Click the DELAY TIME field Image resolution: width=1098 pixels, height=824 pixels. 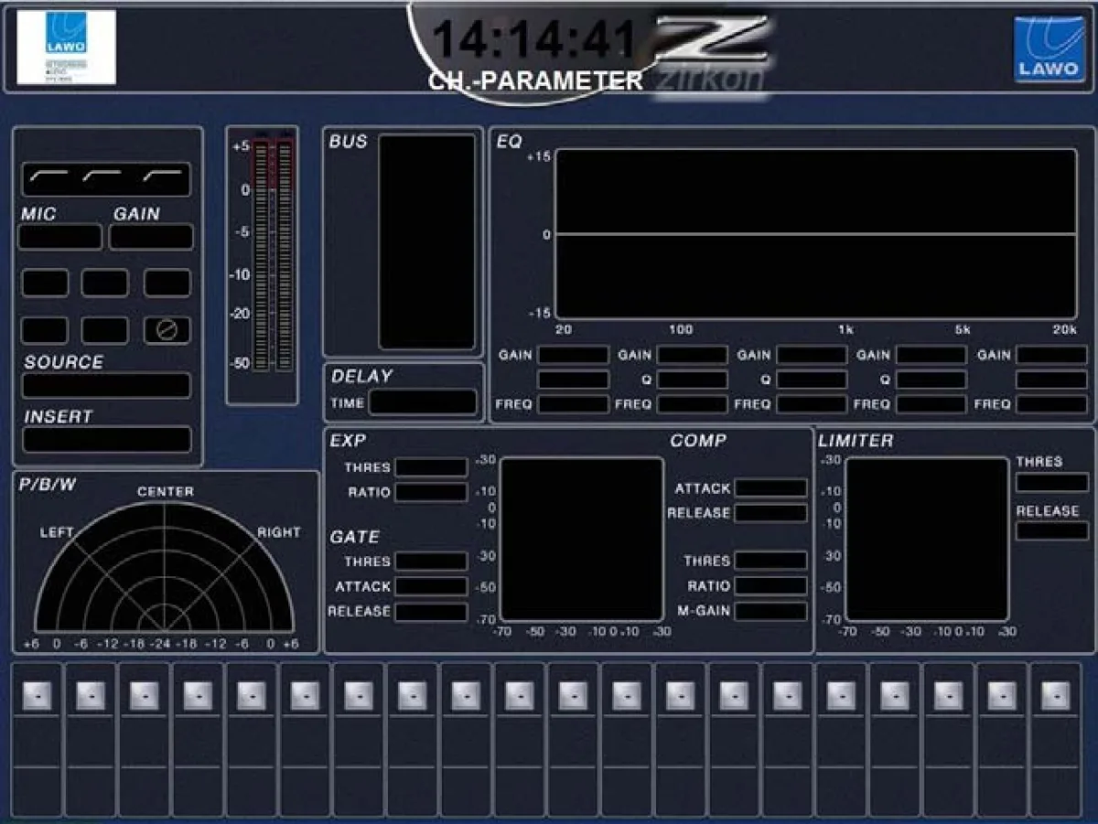pos(423,402)
